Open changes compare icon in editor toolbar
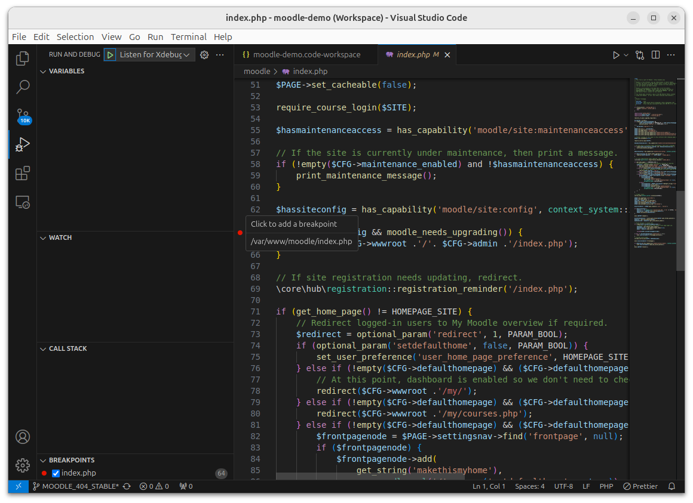This screenshot has width=693, height=503. tap(639, 55)
